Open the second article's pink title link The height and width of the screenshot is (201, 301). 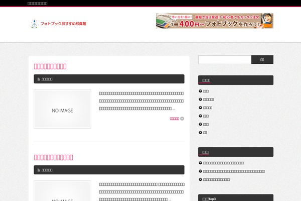(x=53, y=157)
